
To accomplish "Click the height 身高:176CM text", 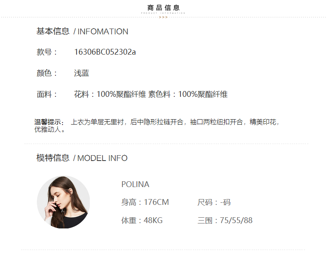I will pyautogui.click(x=145, y=202).
